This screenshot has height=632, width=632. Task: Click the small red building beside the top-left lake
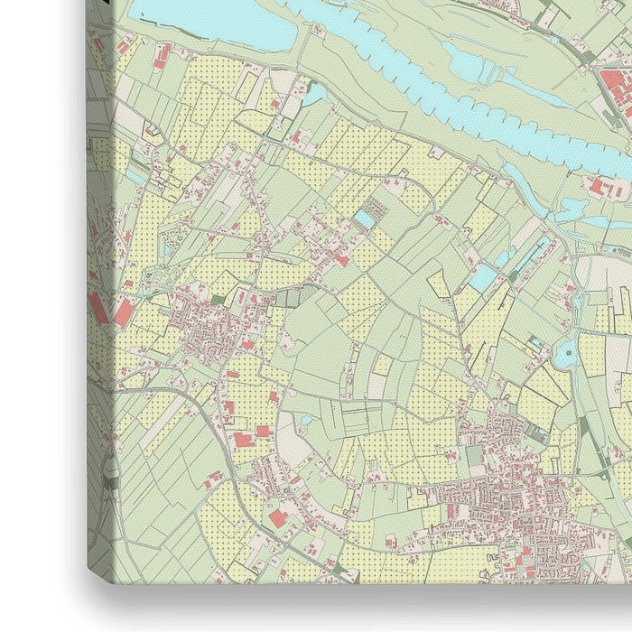[163, 61]
